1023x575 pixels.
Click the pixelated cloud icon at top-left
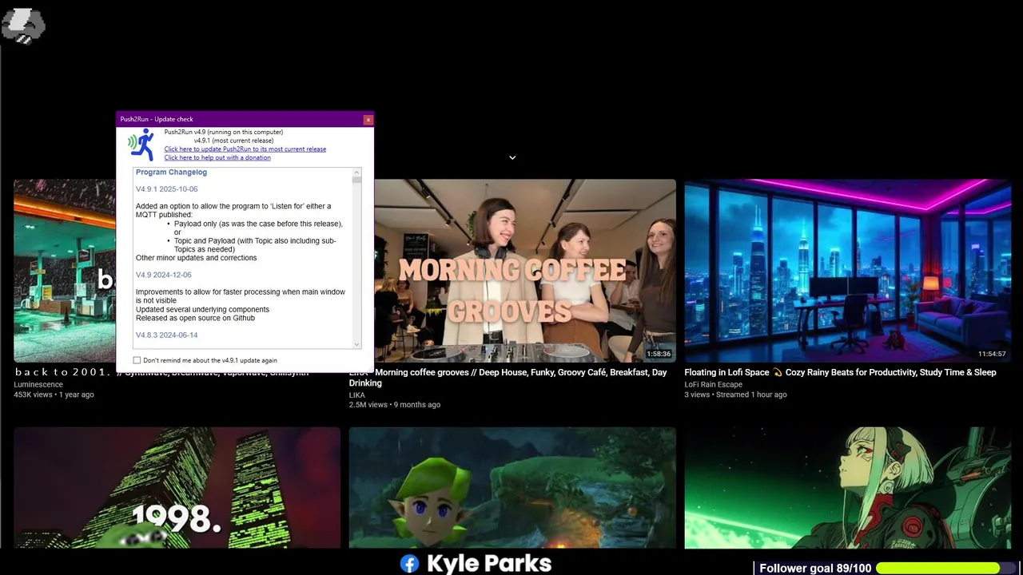(23, 26)
